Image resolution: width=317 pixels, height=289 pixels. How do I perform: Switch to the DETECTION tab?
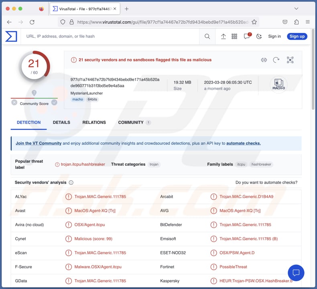[29, 122]
